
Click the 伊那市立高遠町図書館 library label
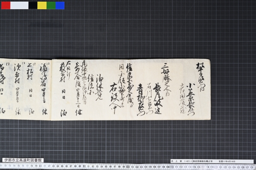pos(23,160)
